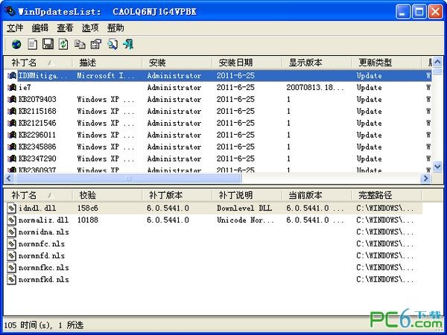Click the icon beside KB2347290

(x=12, y=159)
